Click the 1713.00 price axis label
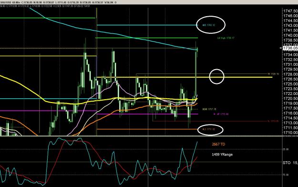Viewport: 298px width, 187px height. 290,123
